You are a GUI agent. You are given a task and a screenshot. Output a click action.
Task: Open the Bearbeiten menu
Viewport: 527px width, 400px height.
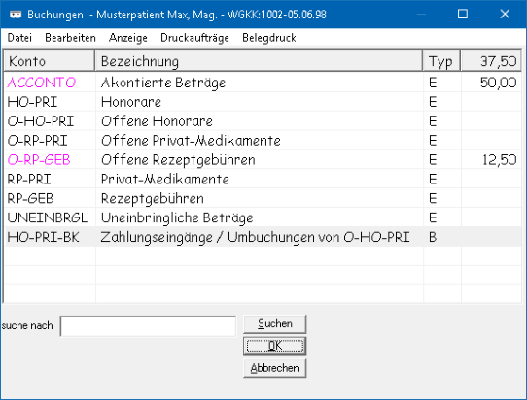tap(70, 38)
